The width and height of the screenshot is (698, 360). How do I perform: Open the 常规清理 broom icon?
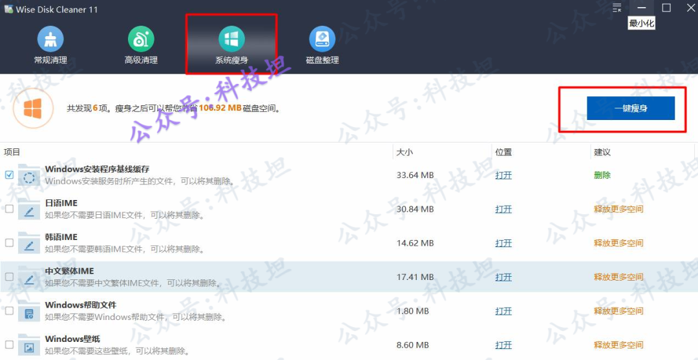click(50, 39)
